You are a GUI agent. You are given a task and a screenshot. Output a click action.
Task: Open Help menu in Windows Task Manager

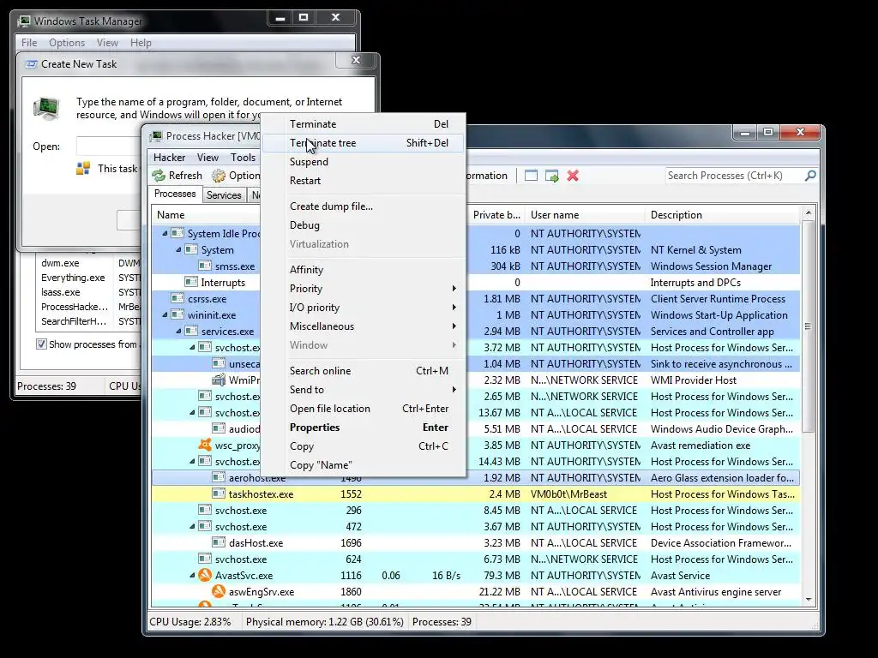pyautogui.click(x=141, y=43)
